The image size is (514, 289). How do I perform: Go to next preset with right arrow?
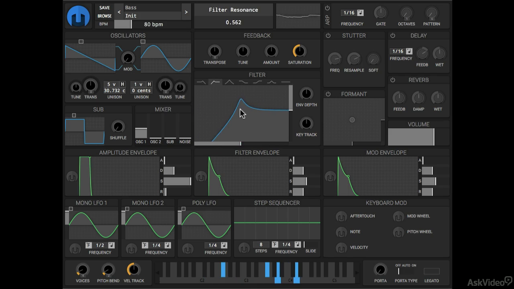point(186,12)
